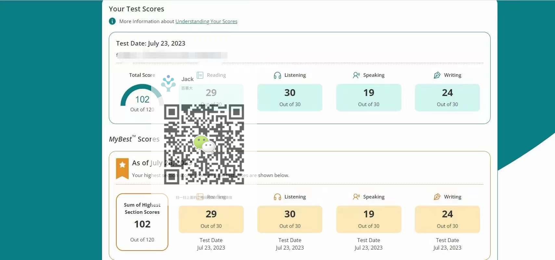This screenshot has width=555, height=260.
Task: Click the teal Listening headphones icon
Action: pos(277,75)
